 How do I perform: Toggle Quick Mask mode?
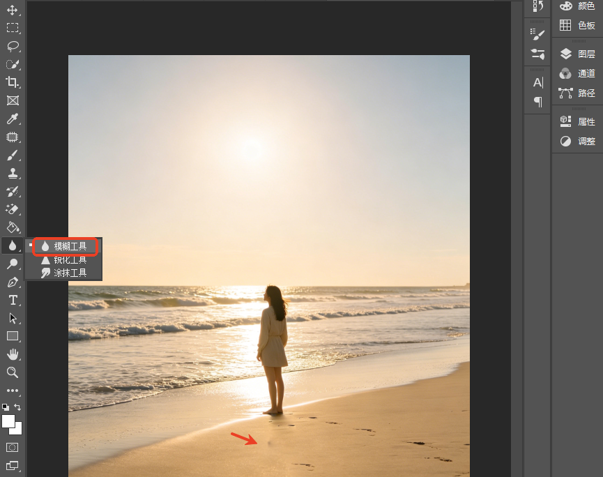tap(13, 448)
